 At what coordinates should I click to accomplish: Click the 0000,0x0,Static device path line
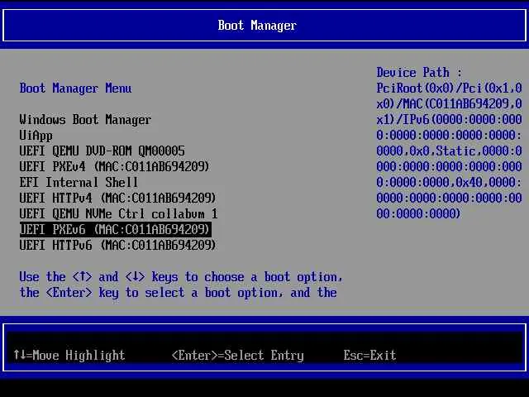point(449,151)
